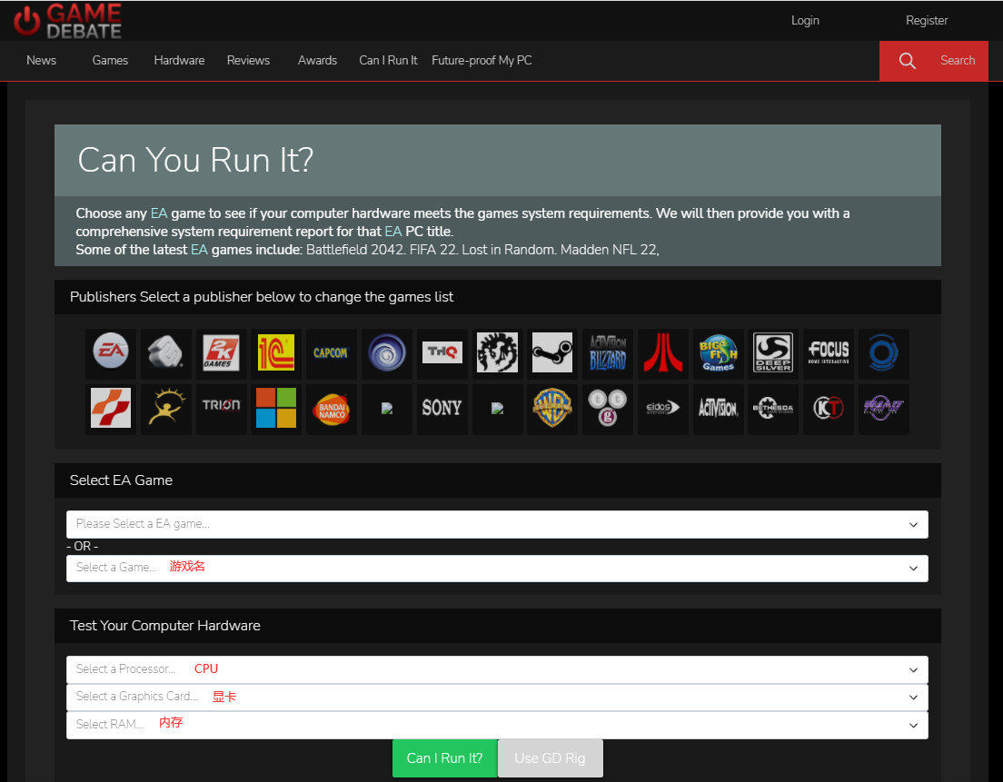
Task: Select the Koei Tecmo KT logo
Action: (829, 408)
